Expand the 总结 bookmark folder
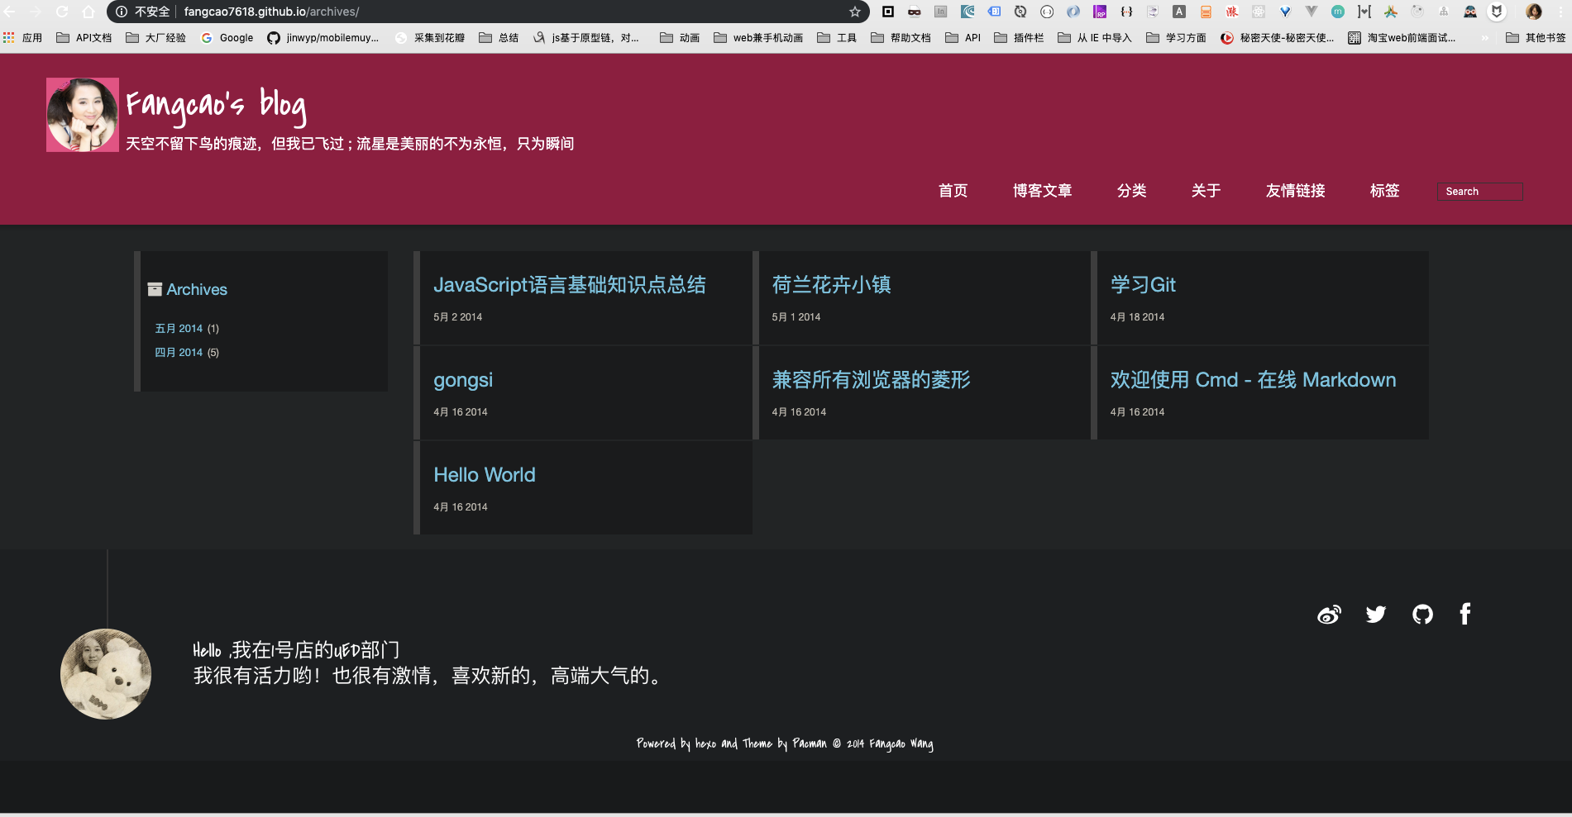Image resolution: width=1572 pixels, height=817 pixels. [x=499, y=38]
